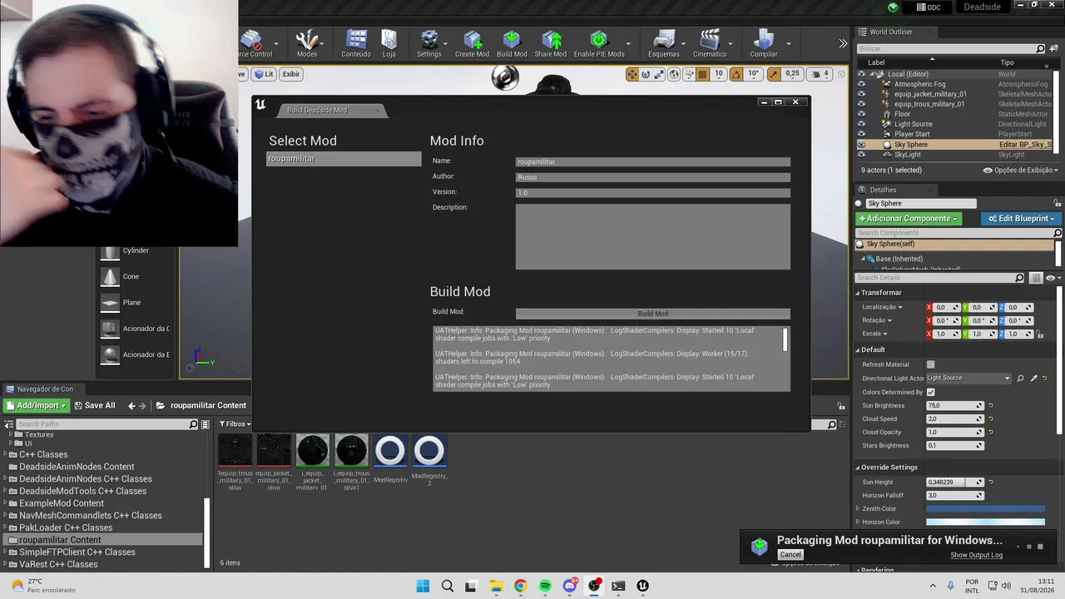1065x599 pixels.
Task: Open the Exibir viewport menu
Action: pos(290,74)
